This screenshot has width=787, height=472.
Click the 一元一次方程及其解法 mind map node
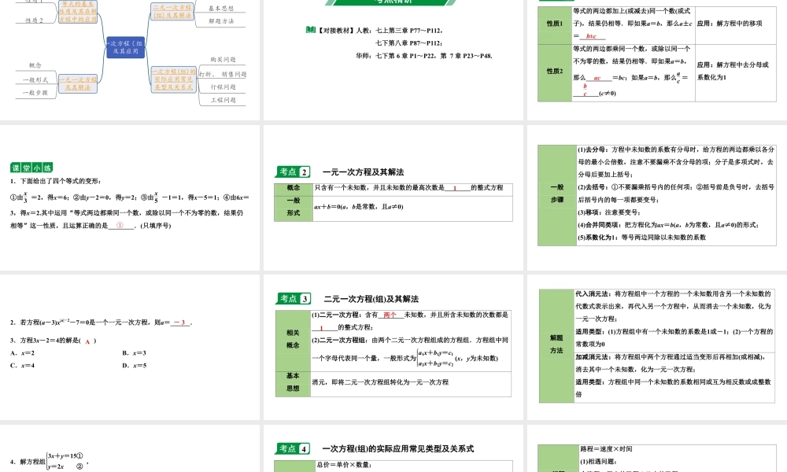[x=79, y=83]
